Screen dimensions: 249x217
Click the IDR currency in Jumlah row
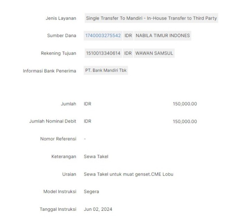(x=87, y=104)
